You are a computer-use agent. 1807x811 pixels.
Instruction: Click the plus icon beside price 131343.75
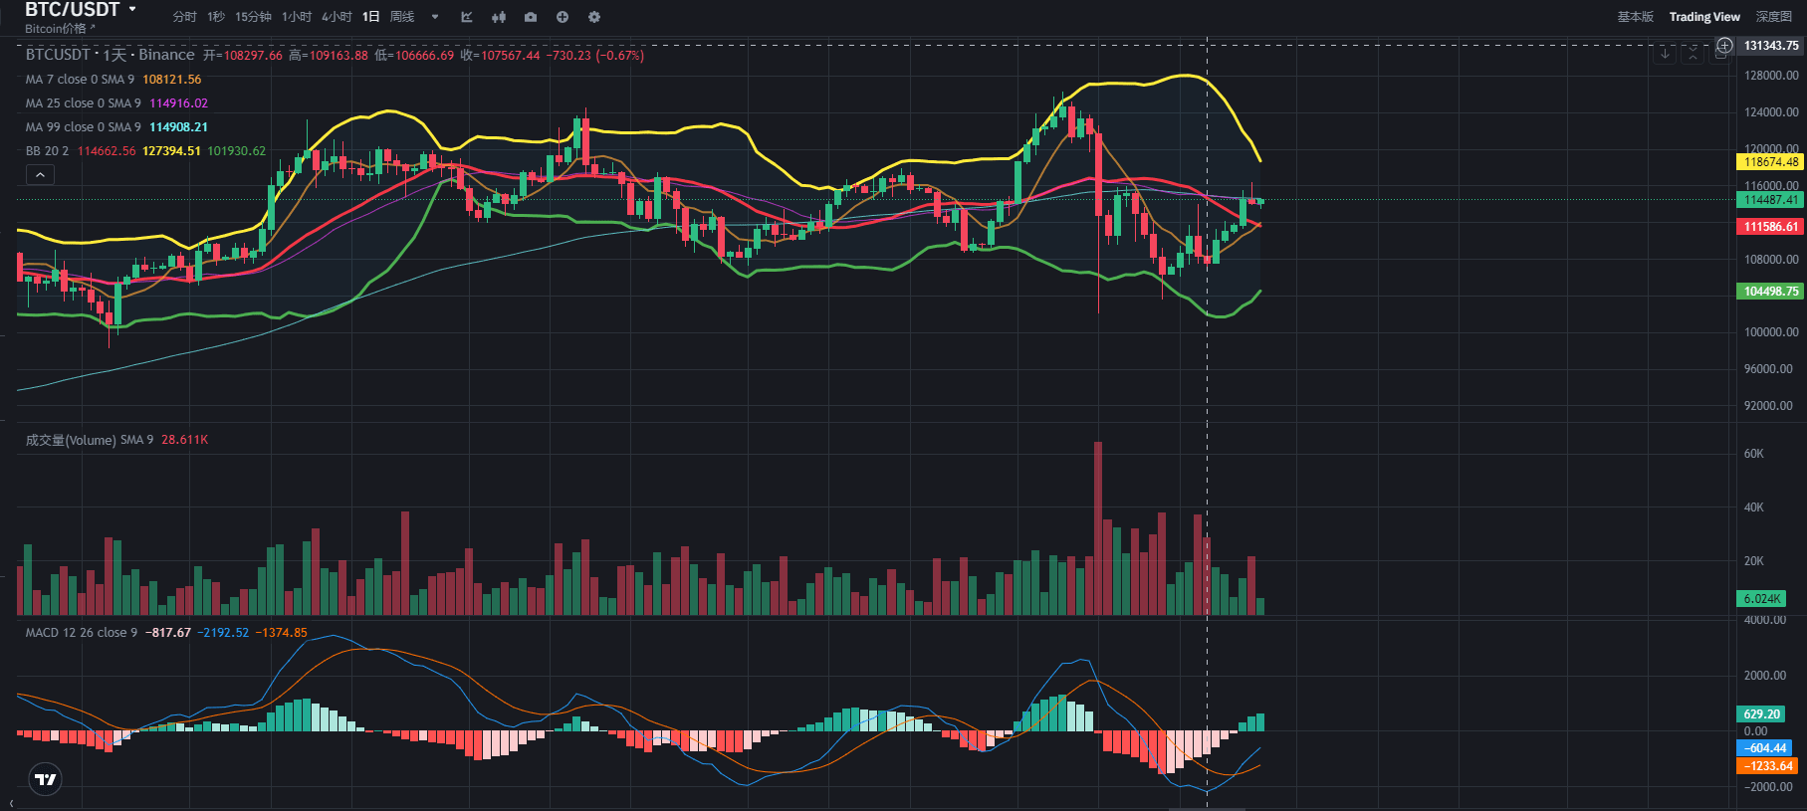coord(1724,46)
